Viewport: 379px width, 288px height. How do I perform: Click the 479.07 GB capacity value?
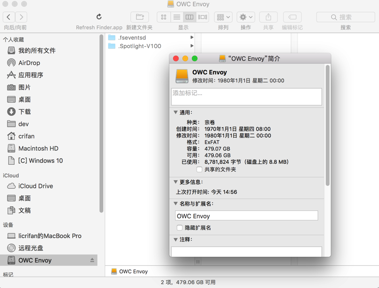217,149
